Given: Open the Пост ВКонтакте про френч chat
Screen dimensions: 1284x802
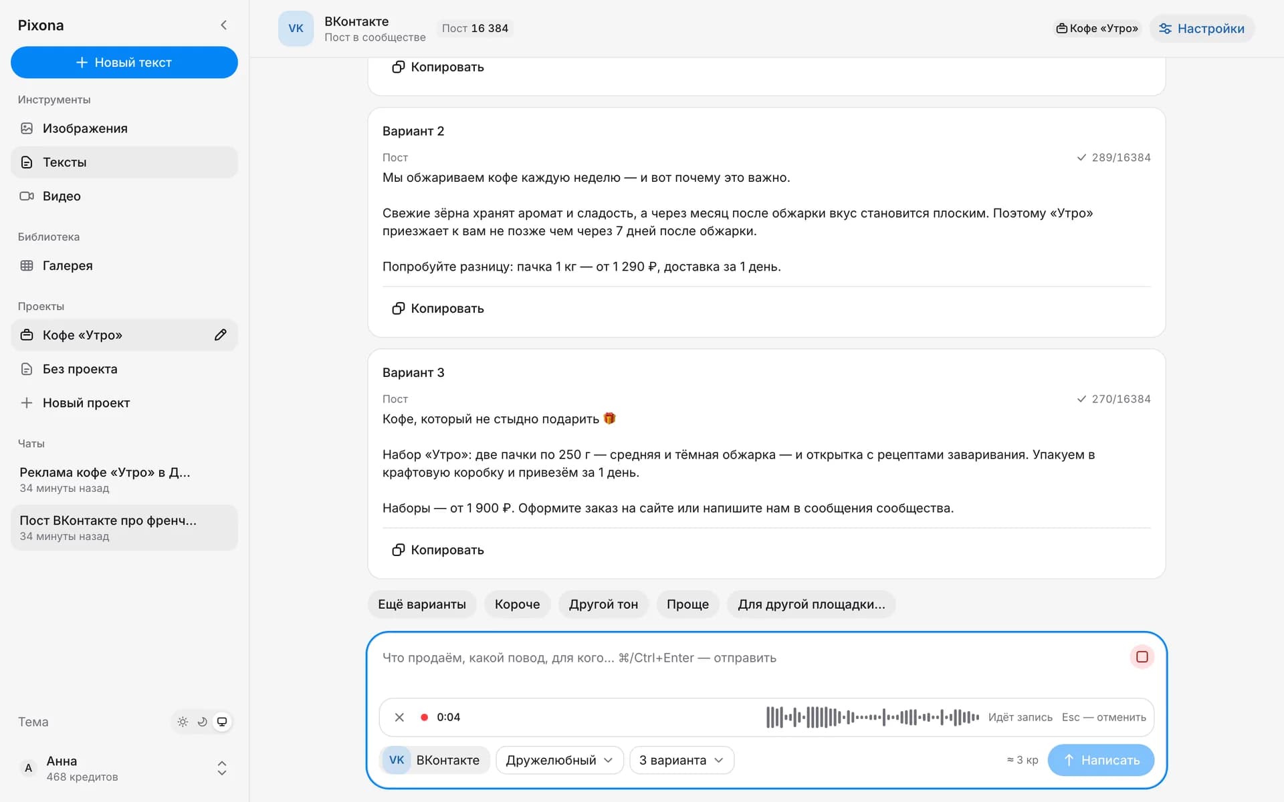Looking at the screenshot, I should [124, 527].
